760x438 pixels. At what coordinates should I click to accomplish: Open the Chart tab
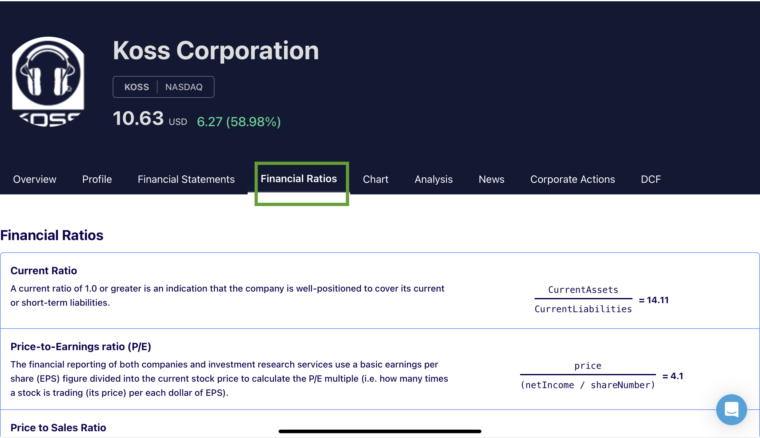375,179
